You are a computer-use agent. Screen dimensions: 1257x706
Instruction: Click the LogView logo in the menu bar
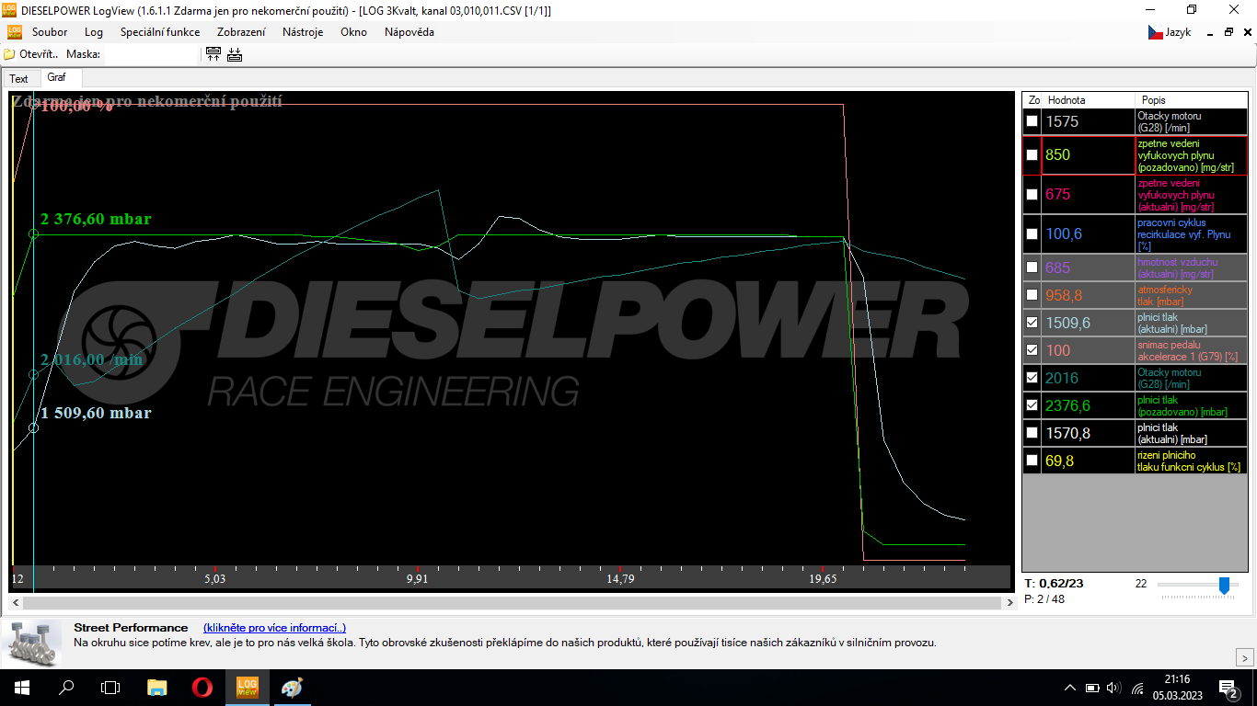click(x=15, y=32)
